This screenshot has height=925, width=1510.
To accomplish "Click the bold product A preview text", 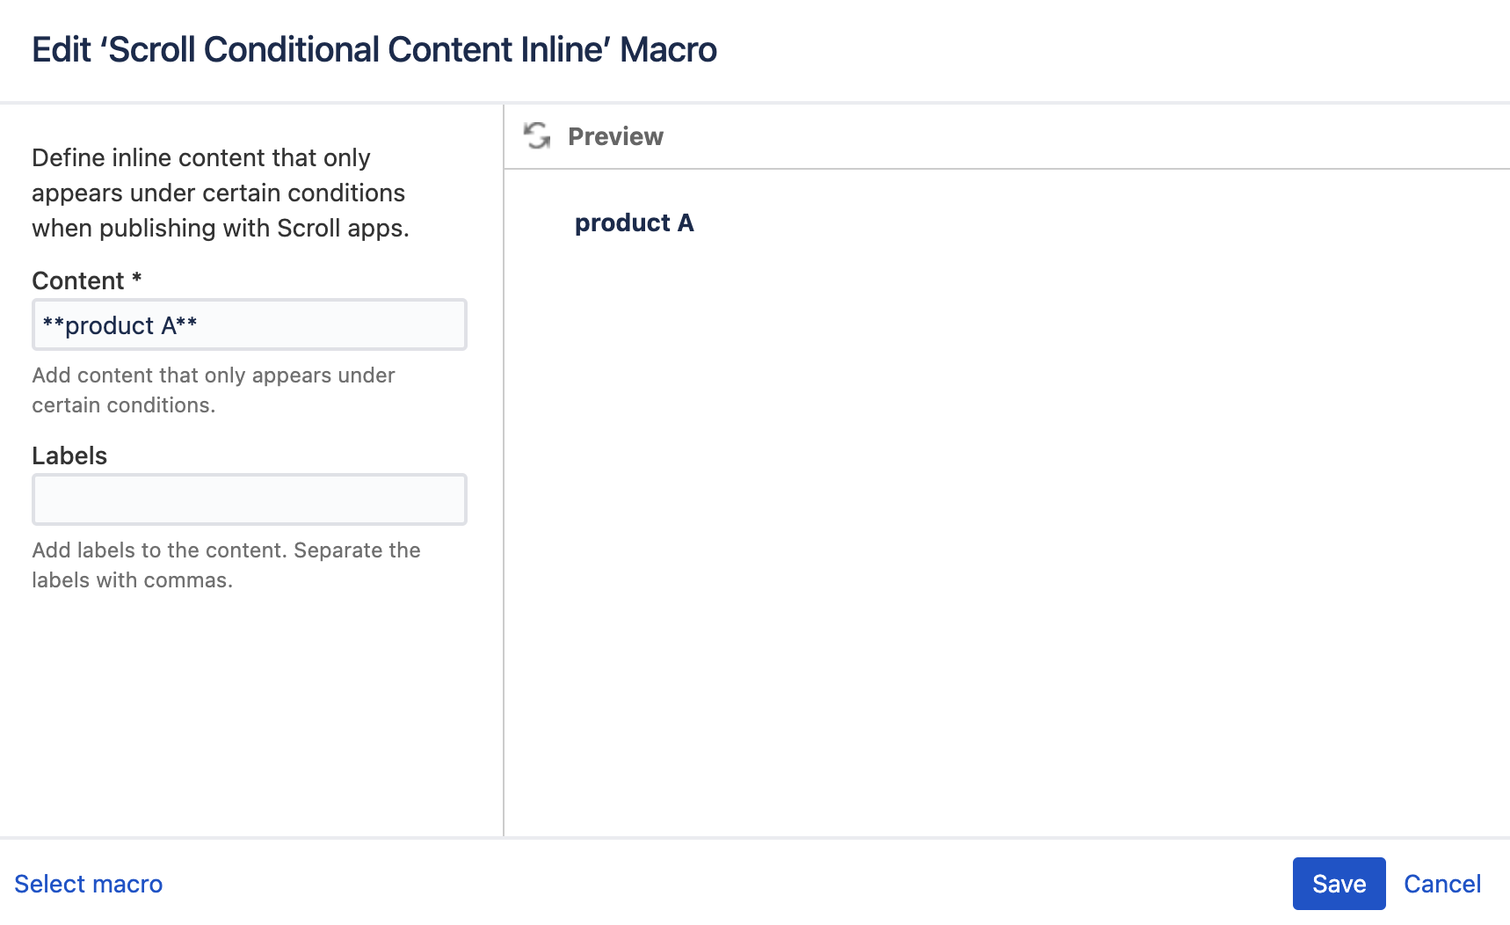I will pyautogui.click(x=634, y=222).
